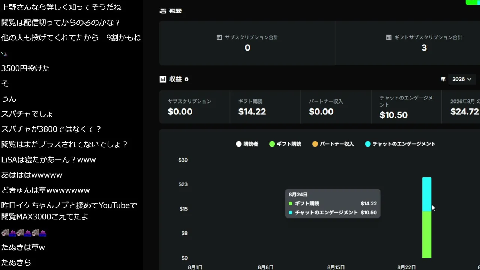Toggle the ギフト購読 legend series
The width and height of the screenshot is (480, 270).
point(285,144)
